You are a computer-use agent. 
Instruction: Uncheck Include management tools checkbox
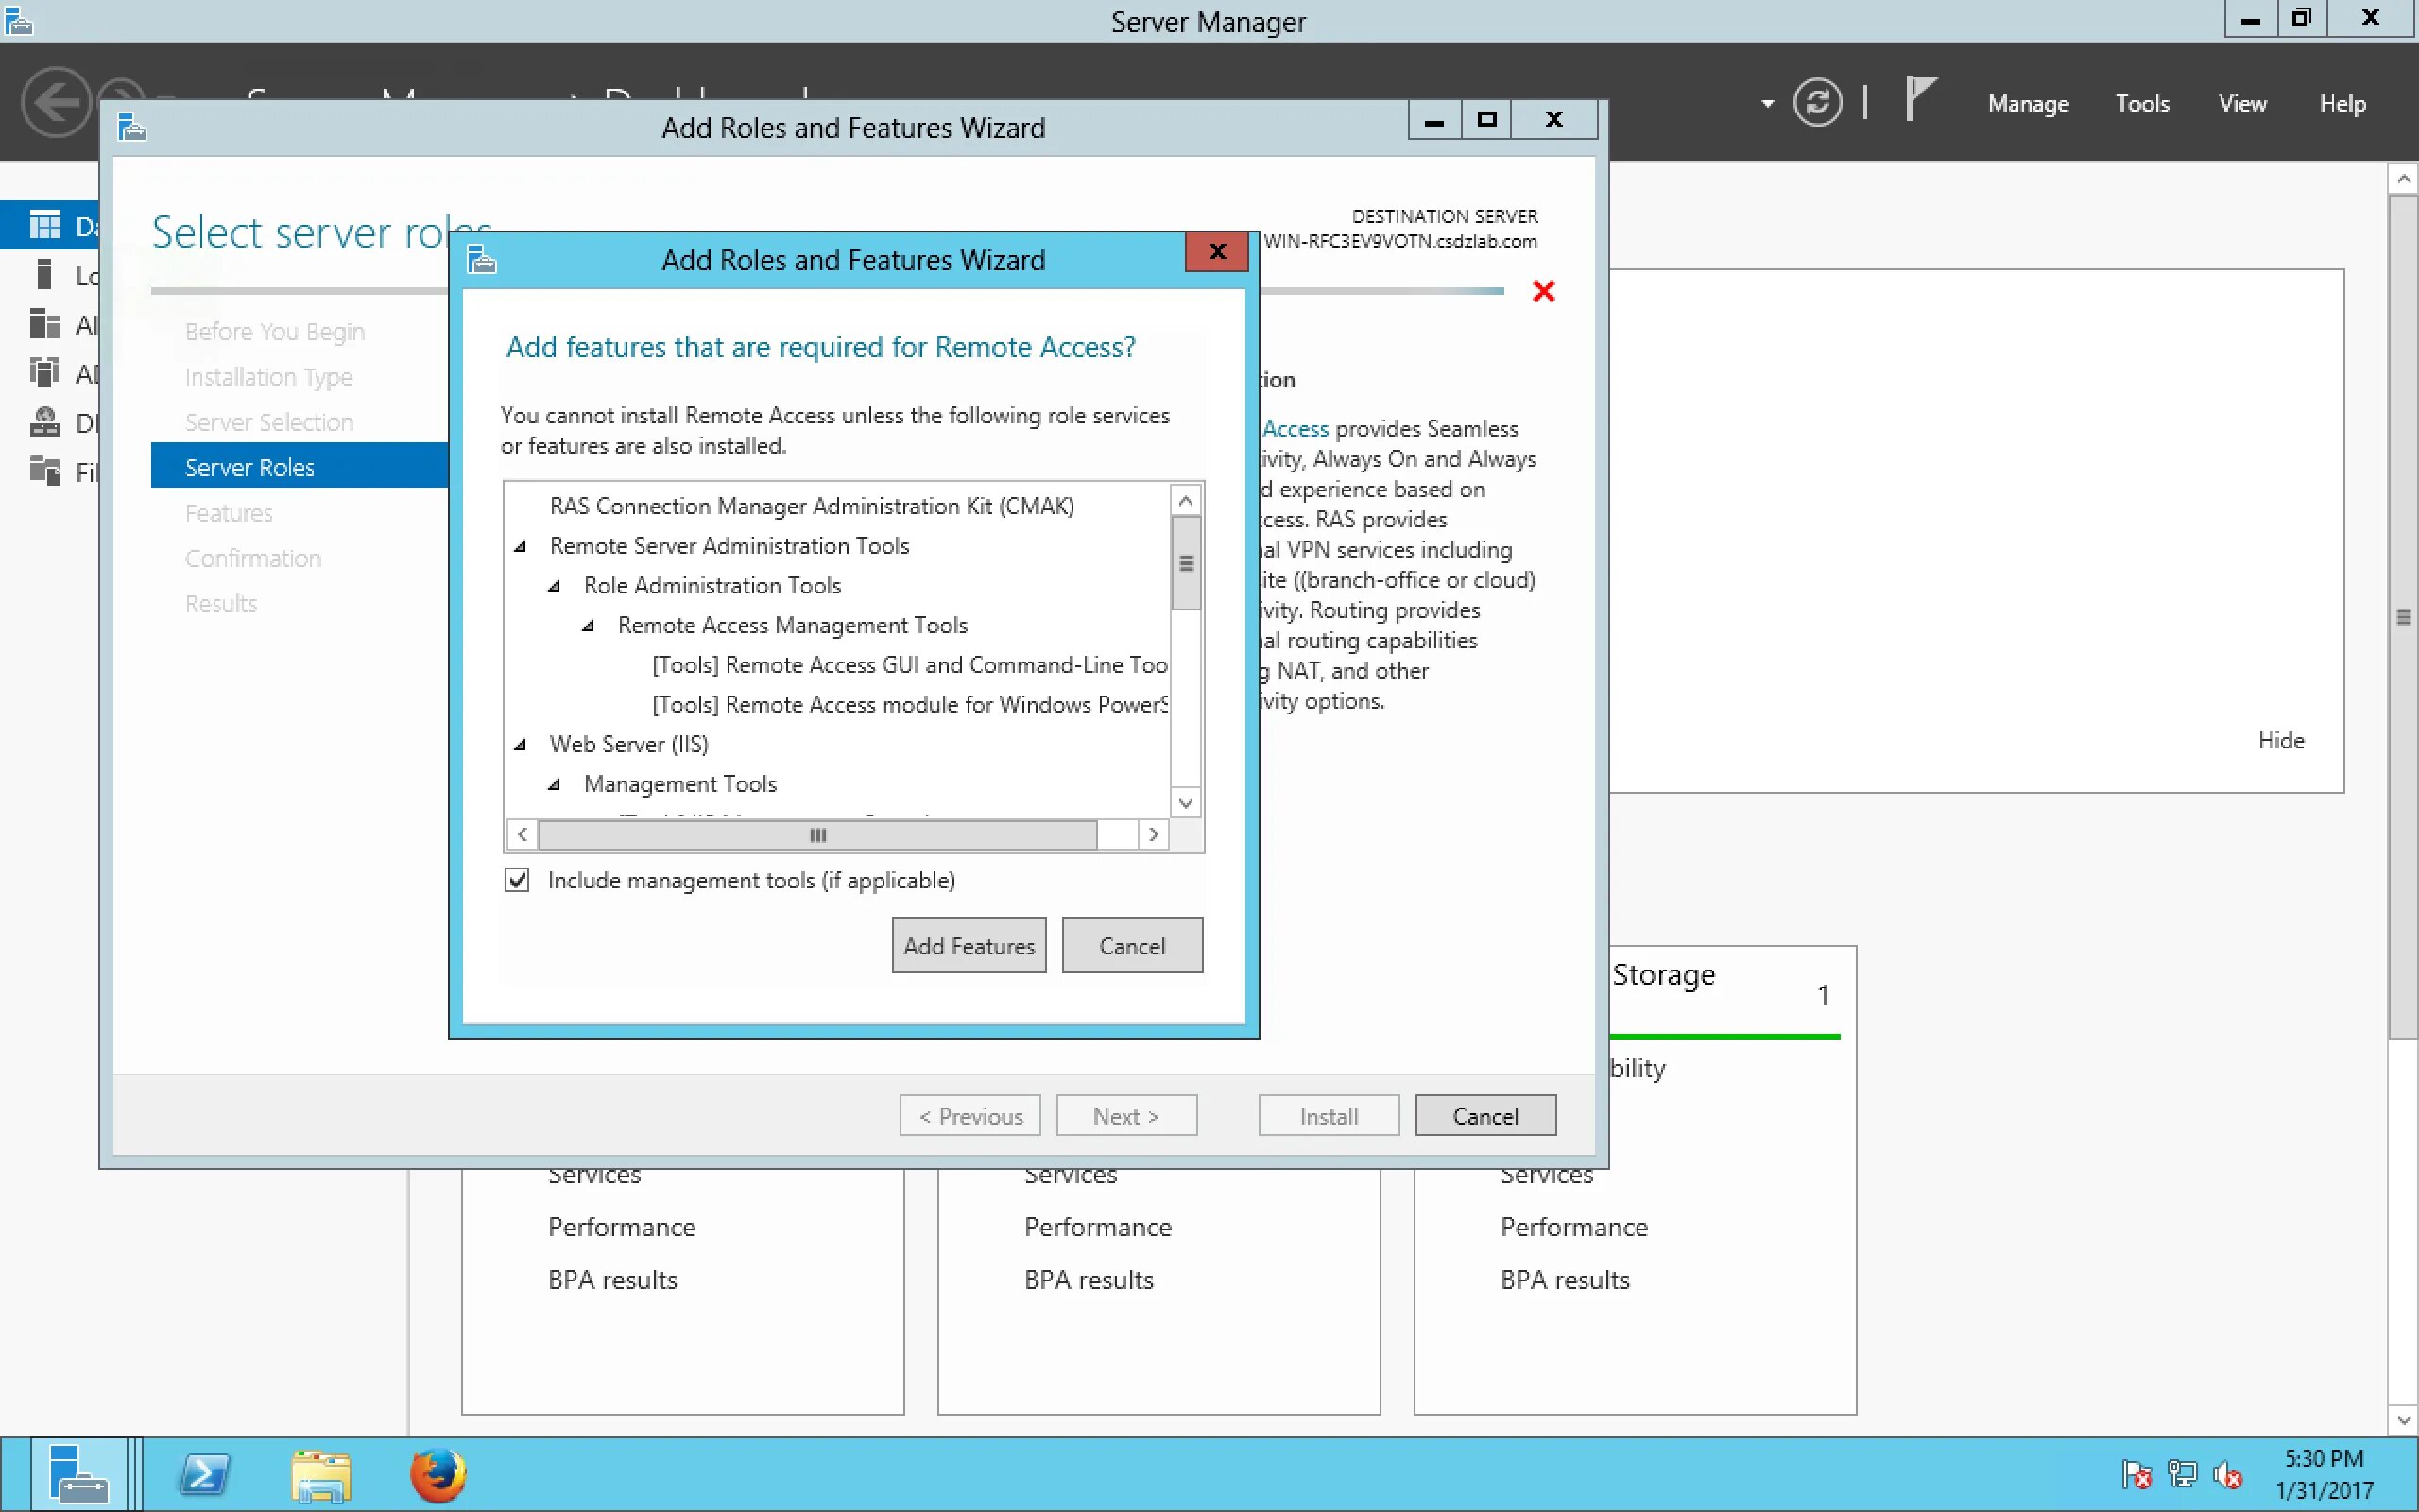pos(517,880)
